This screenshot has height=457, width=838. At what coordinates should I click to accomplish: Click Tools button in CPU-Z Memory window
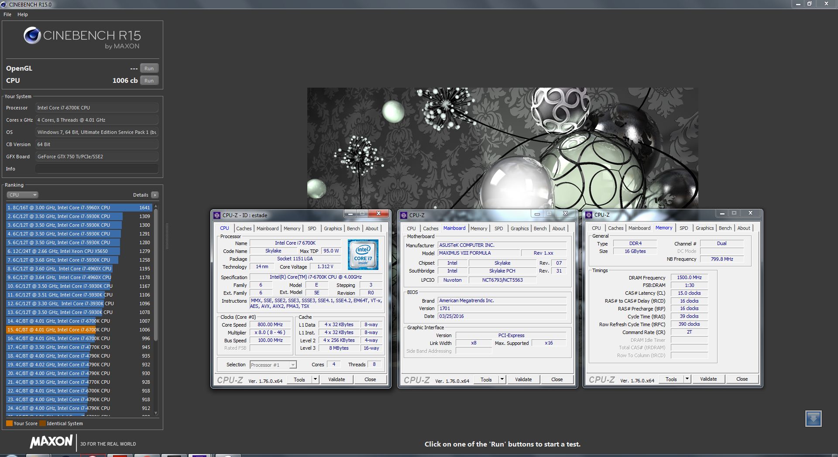[671, 379]
